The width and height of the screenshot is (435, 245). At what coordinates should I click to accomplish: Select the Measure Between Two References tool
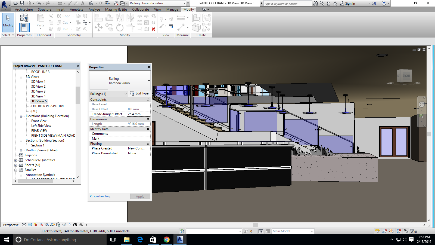(181, 18)
